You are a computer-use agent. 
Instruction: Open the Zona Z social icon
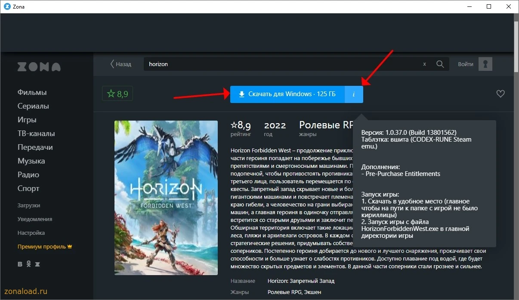pyautogui.click(x=37, y=264)
